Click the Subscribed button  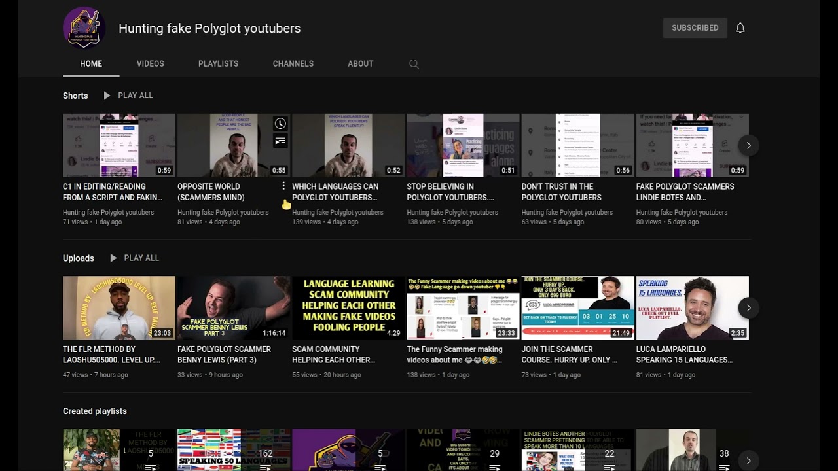pyautogui.click(x=695, y=28)
